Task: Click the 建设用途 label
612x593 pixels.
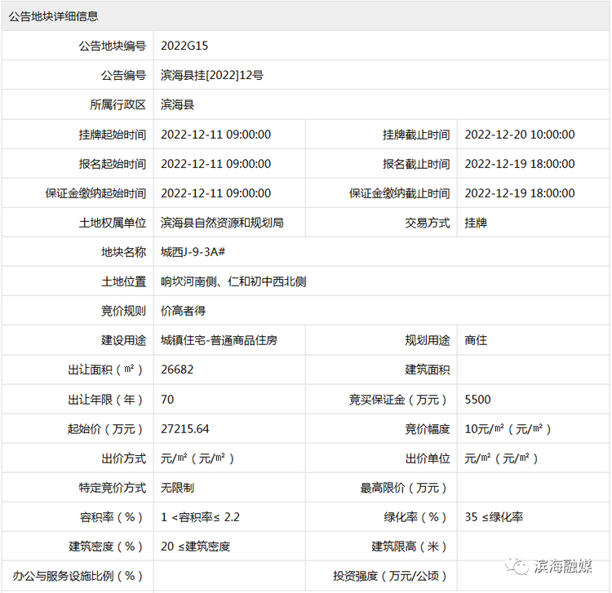Action: pyautogui.click(x=124, y=340)
